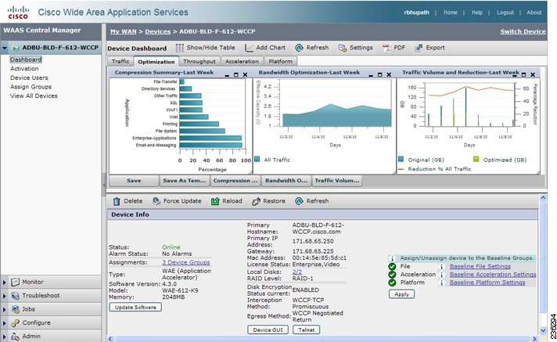This screenshot has width=557, height=342.
Task: Click the Update Software button
Action: [135, 307]
